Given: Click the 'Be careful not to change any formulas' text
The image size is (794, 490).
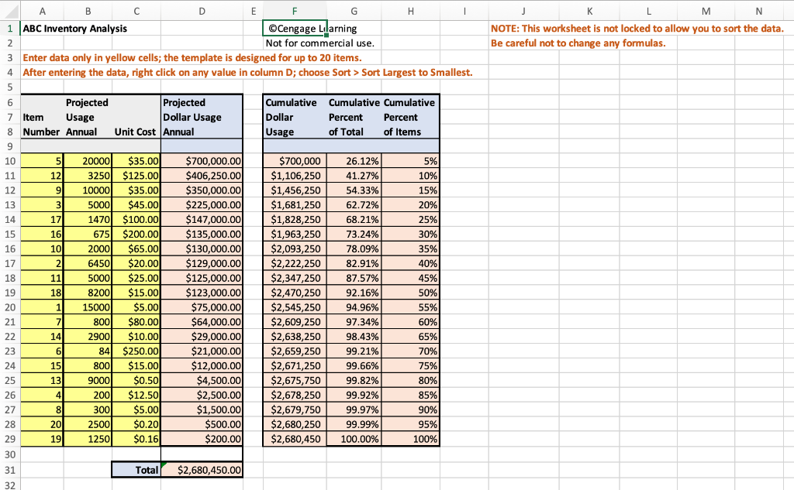Looking at the screenshot, I should (578, 43).
